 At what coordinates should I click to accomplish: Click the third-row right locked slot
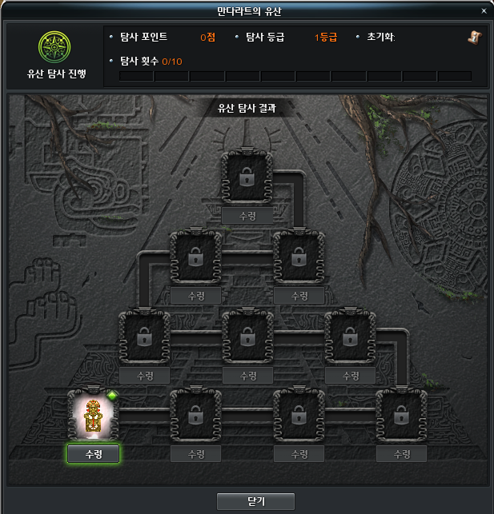350,337
